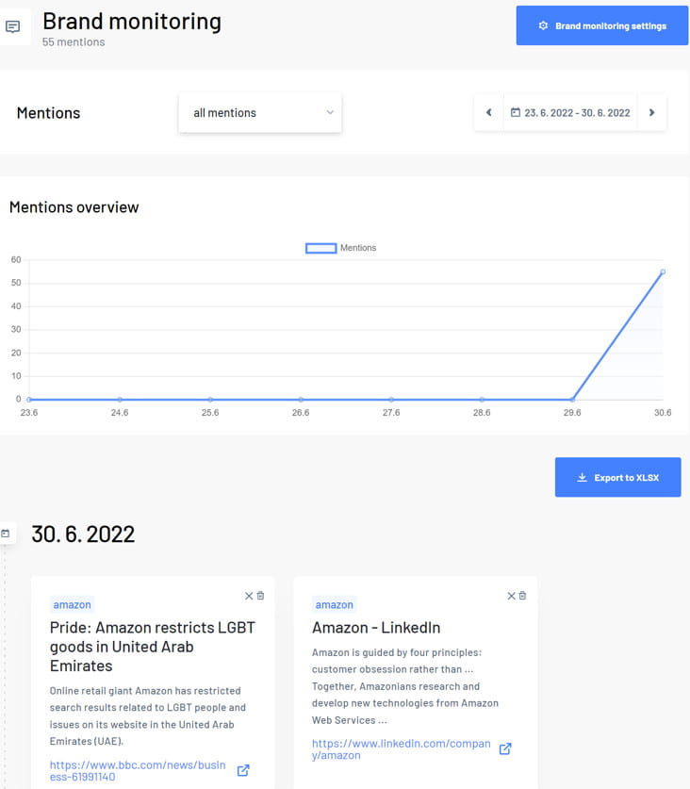
Task: Go to the next date range
Action: pos(651,113)
